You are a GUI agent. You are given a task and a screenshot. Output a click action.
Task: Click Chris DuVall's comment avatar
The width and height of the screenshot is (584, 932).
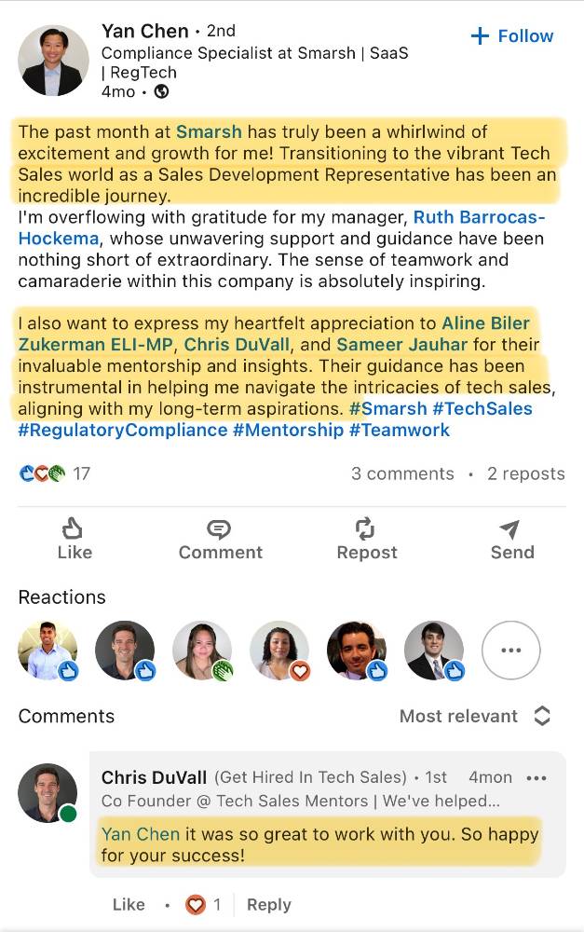click(48, 793)
